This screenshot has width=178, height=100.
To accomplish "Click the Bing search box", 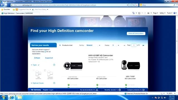I will tap(157, 5).
